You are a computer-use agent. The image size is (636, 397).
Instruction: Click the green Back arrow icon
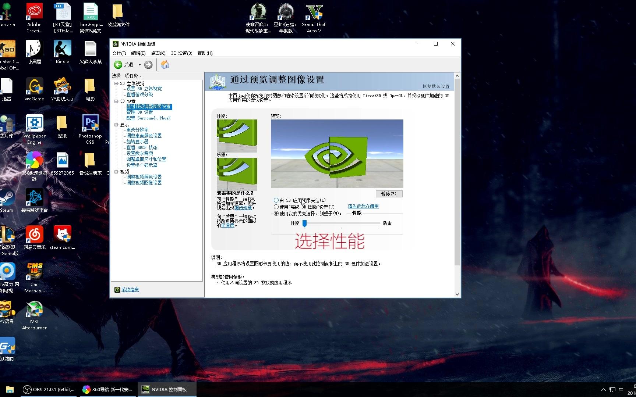click(x=118, y=65)
